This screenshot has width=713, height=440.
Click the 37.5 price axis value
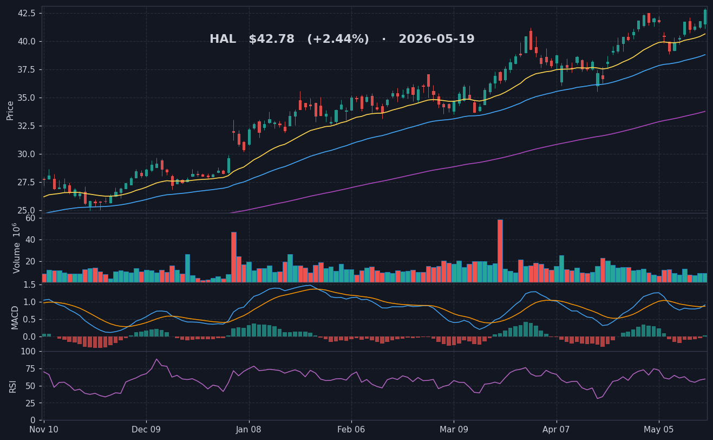pos(27,69)
